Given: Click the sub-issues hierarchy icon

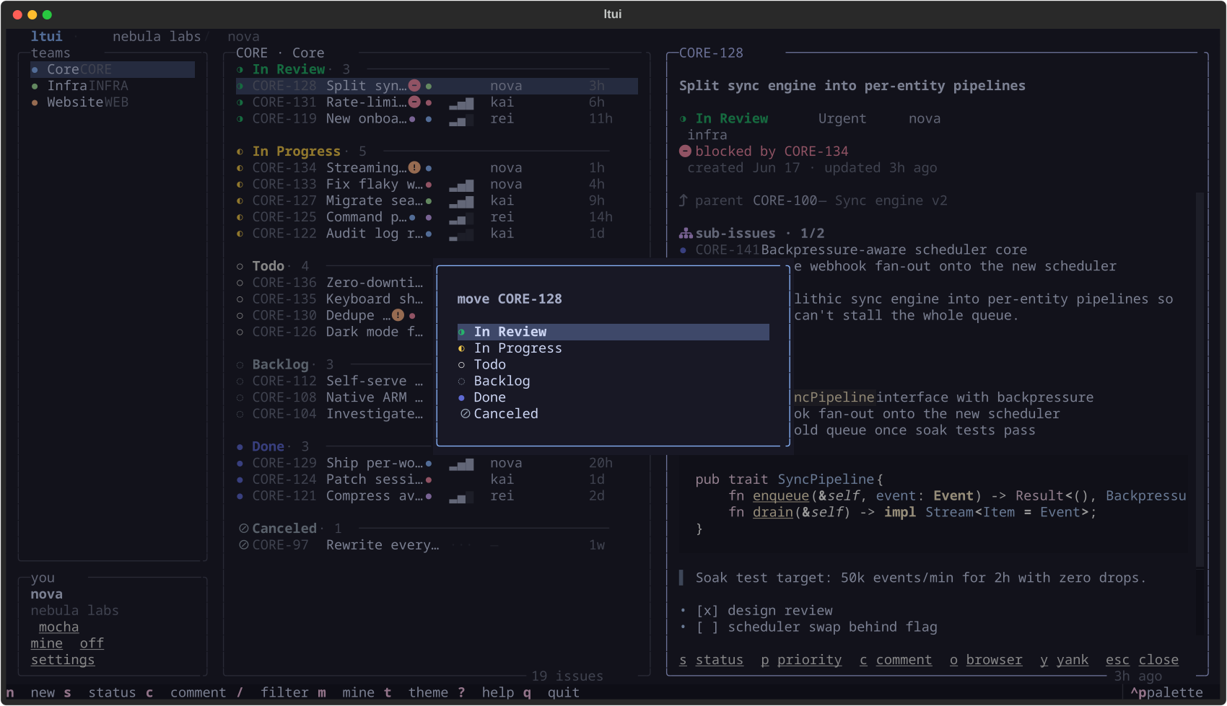Looking at the screenshot, I should (686, 234).
